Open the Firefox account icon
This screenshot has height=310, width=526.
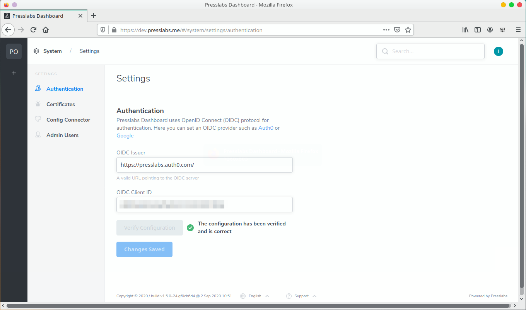(x=490, y=30)
